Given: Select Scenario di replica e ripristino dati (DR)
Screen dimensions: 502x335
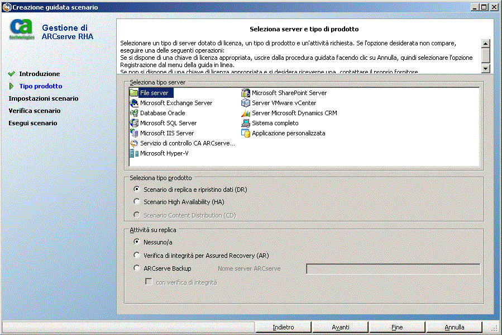Looking at the screenshot, I should click(137, 189).
